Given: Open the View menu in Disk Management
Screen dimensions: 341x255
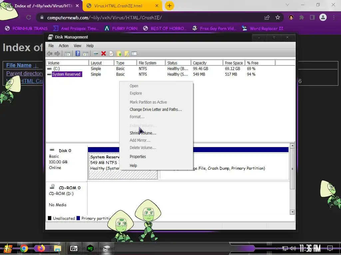Looking at the screenshot, I should tap(77, 46).
